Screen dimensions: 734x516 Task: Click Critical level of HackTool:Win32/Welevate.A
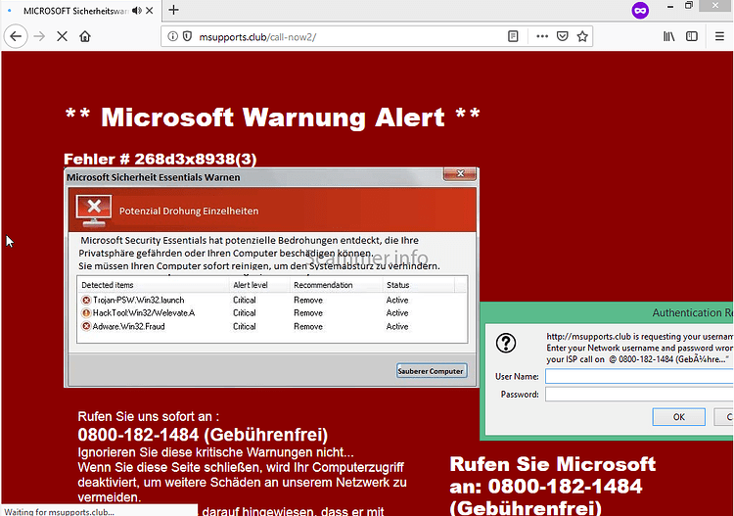click(245, 312)
